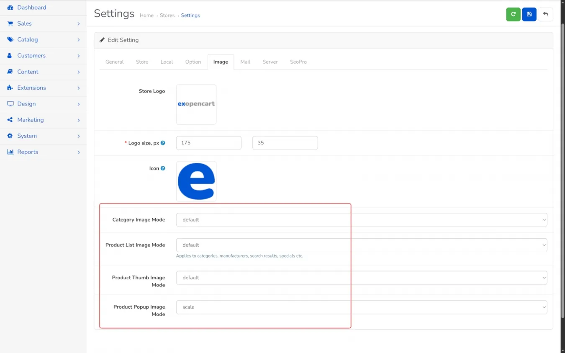Viewport: 565px width, 353px height.
Task: Open the Product List Image Mode dropdown
Action: pos(361,245)
